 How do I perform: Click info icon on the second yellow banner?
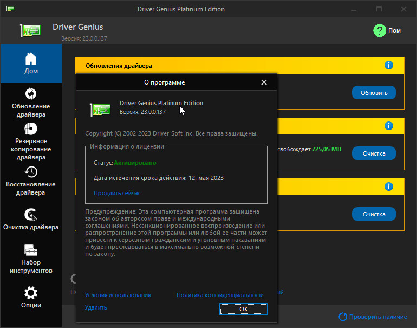click(x=388, y=126)
